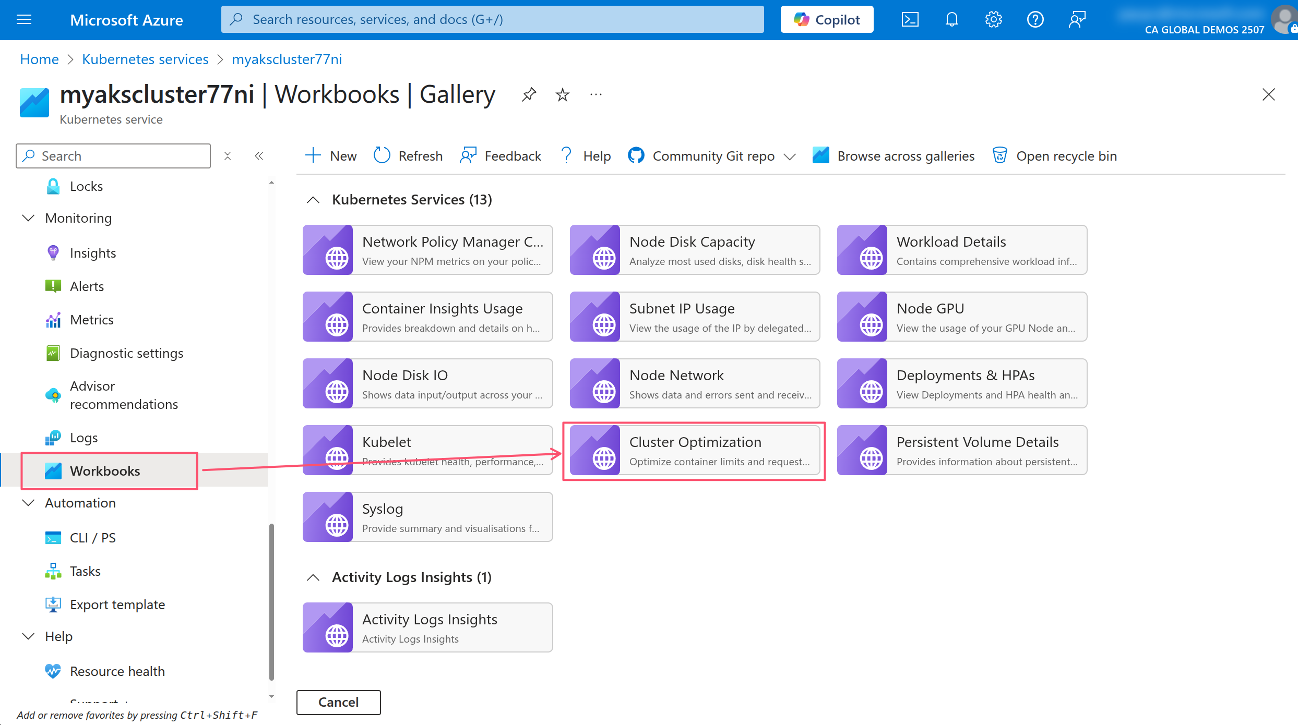Screen dimensions: 1298x725
Task: Open the Cluster Optimization workbook
Action: pyautogui.click(x=695, y=450)
